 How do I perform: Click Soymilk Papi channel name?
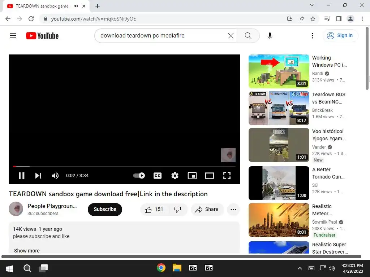(324, 222)
